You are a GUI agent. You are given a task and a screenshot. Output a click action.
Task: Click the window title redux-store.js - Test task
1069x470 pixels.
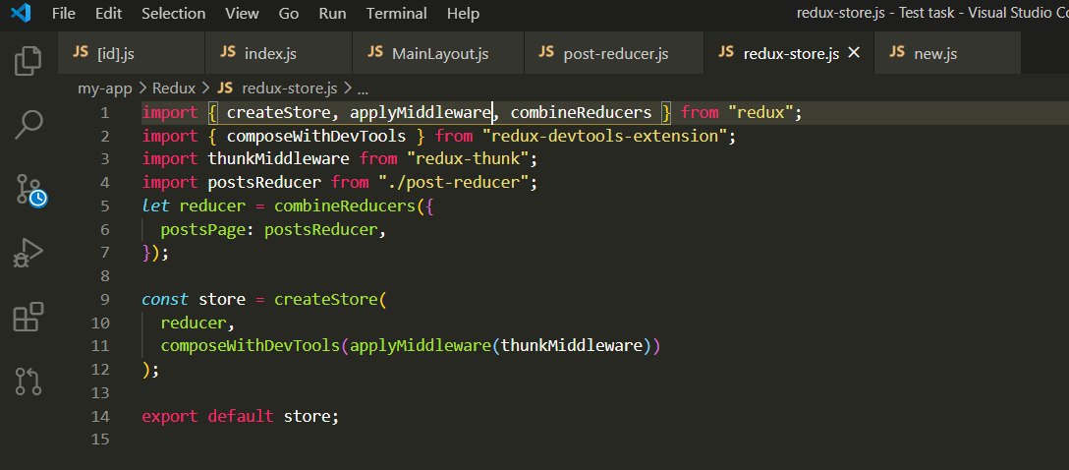[x=878, y=14]
